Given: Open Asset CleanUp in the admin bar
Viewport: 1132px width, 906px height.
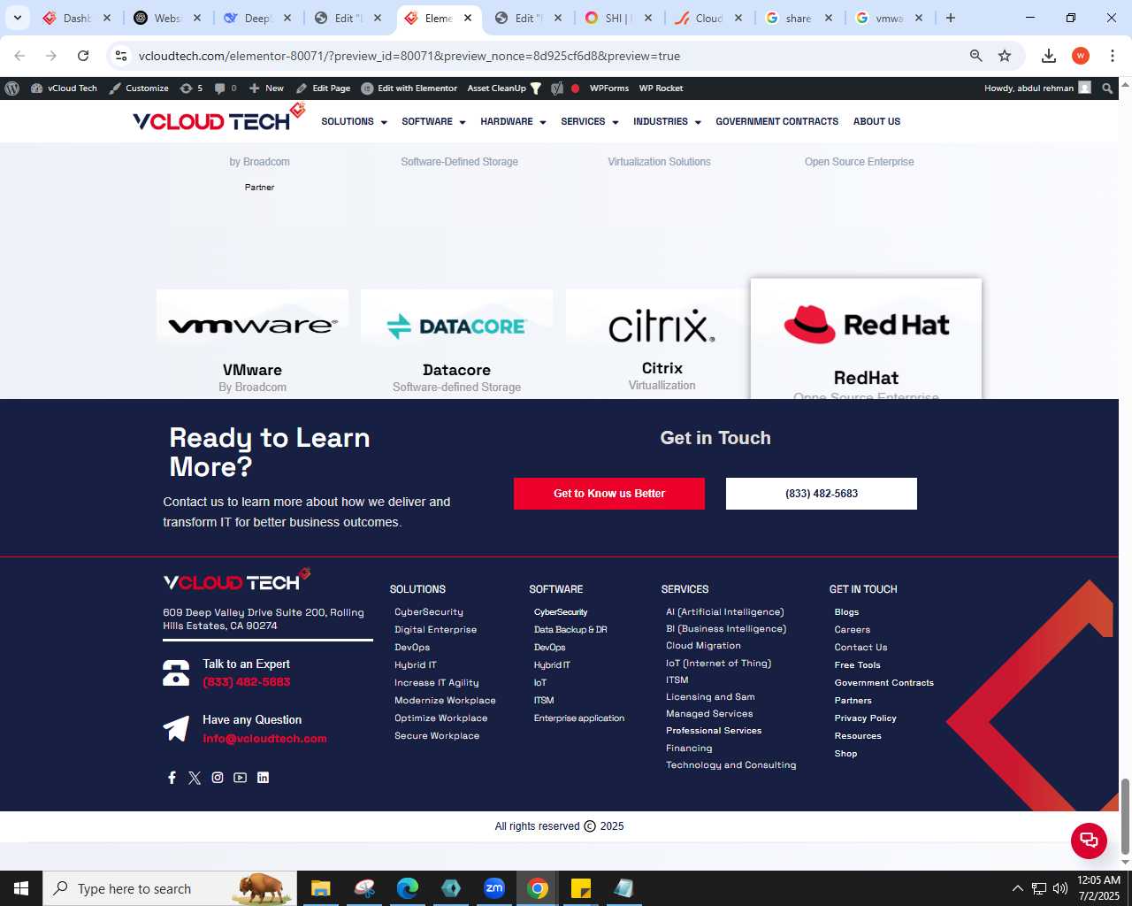Looking at the screenshot, I should click(x=504, y=88).
